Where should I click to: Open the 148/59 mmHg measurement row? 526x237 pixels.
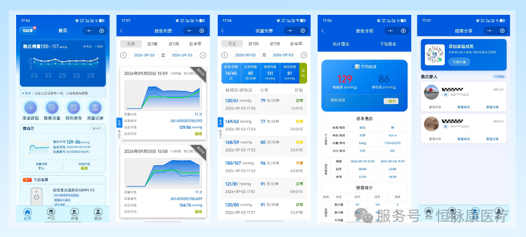tap(264, 145)
